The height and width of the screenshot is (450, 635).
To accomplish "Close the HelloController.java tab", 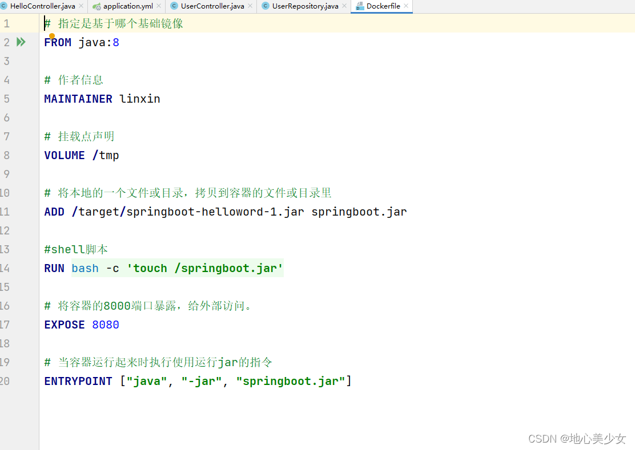I will (x=81, y=6).
